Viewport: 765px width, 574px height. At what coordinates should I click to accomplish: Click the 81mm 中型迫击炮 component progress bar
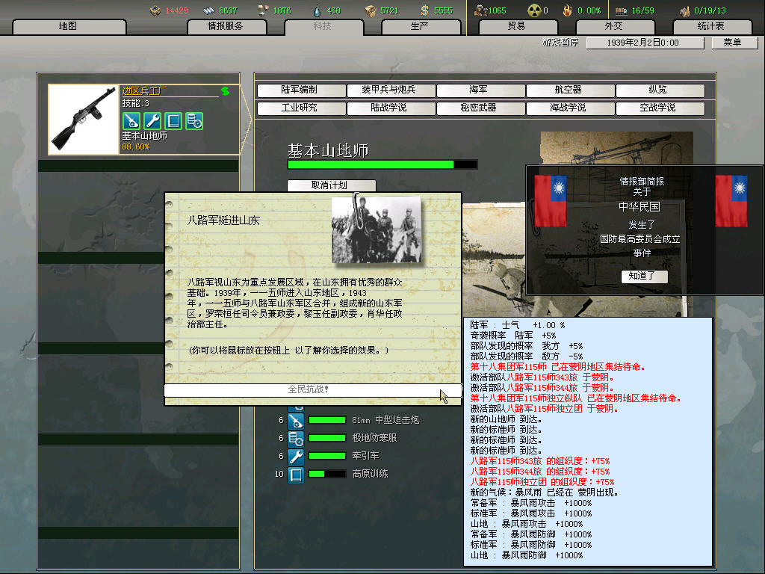click(327, 420)
